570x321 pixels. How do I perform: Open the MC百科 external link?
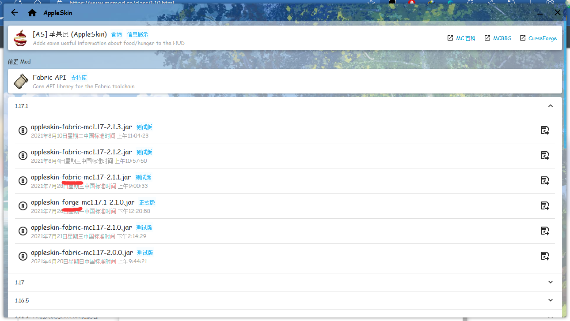click(x=462, y=38)
